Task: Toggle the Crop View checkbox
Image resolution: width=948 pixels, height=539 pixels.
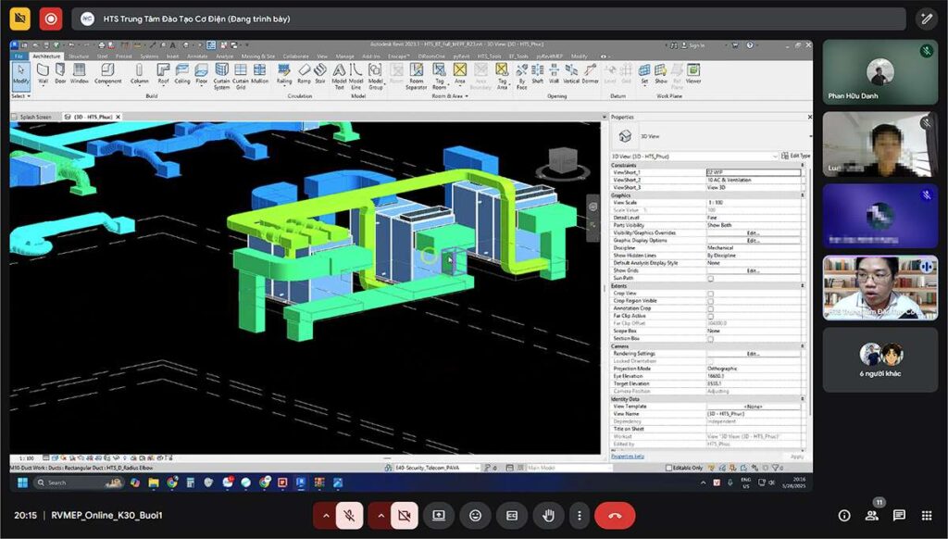Action: click(x=710, y=294)
